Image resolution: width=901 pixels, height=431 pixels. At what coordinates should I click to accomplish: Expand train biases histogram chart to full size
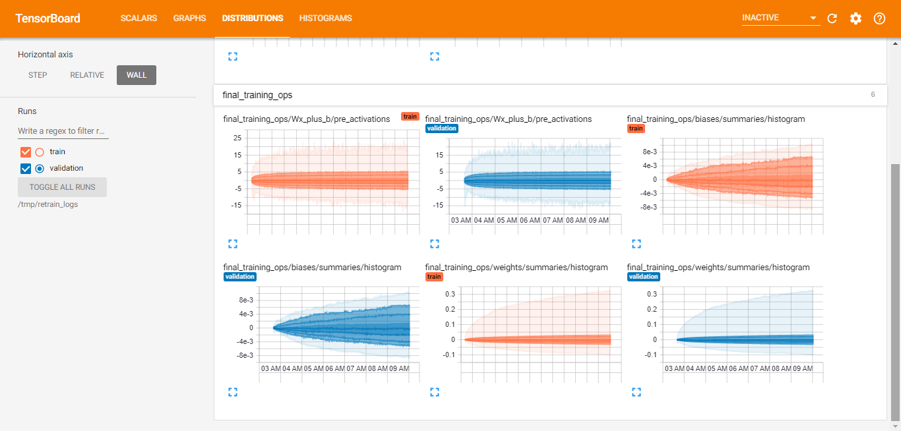636,244
